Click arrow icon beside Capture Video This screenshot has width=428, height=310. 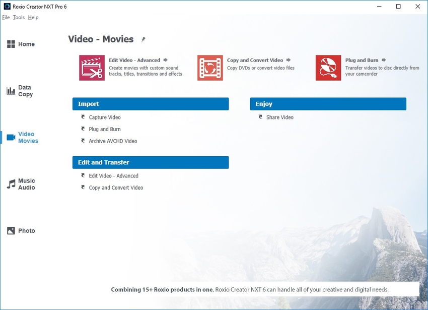tap(83, 117)
